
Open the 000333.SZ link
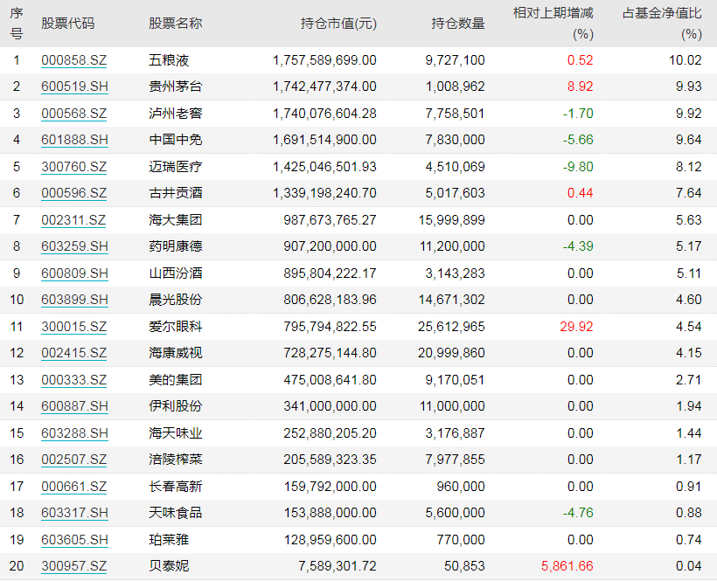coord(73,380)
